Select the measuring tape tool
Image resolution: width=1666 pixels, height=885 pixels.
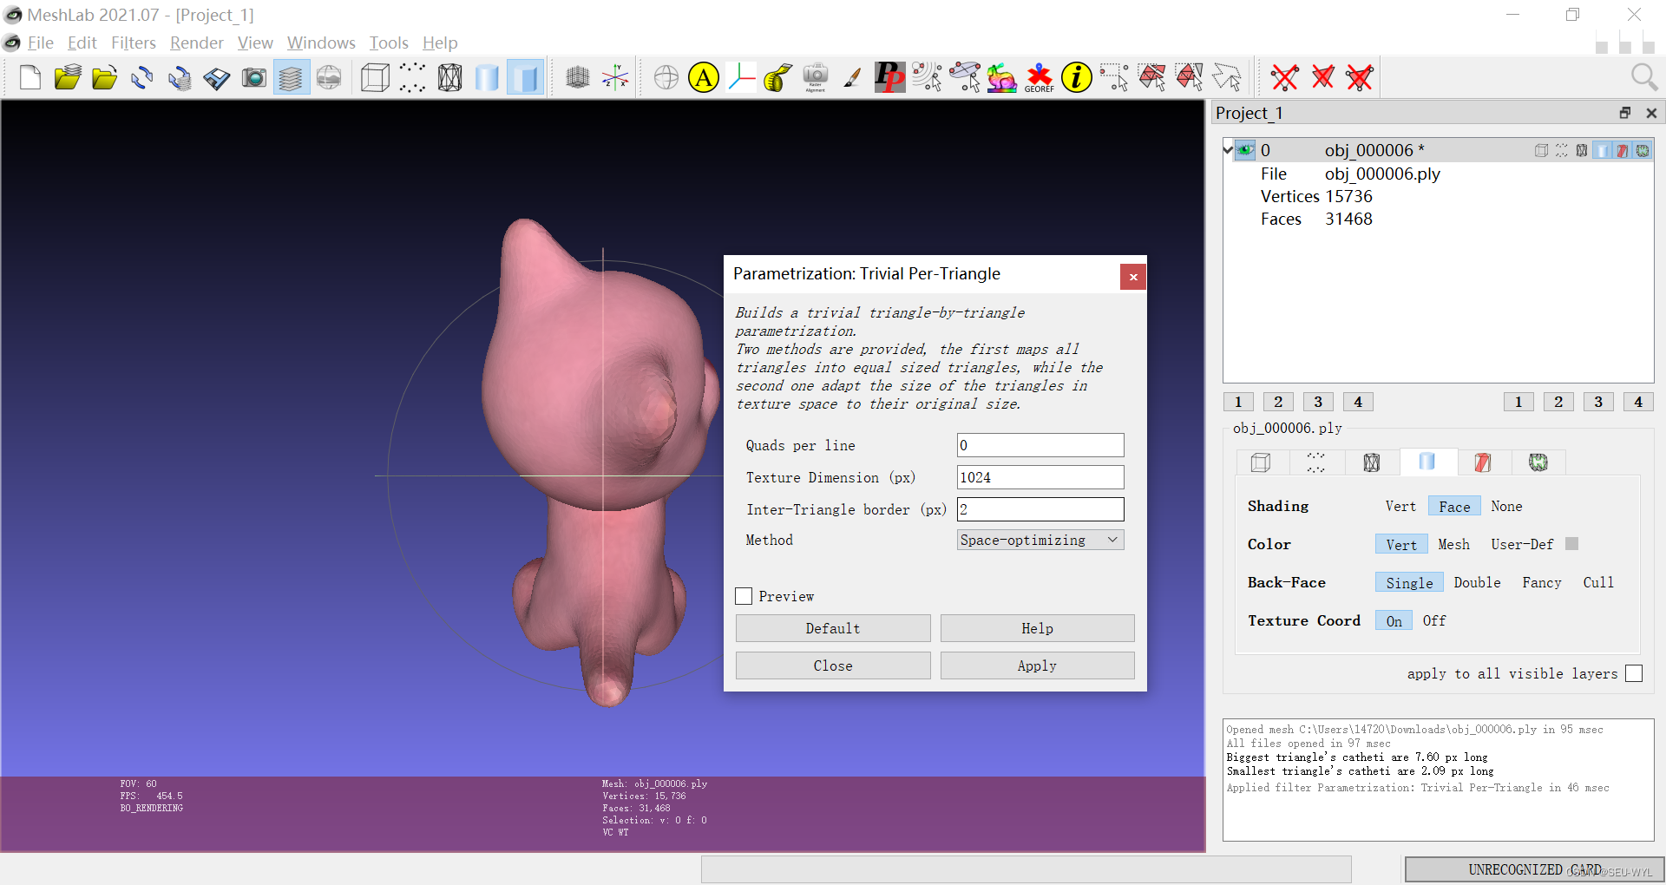click(x=778, y=78)
